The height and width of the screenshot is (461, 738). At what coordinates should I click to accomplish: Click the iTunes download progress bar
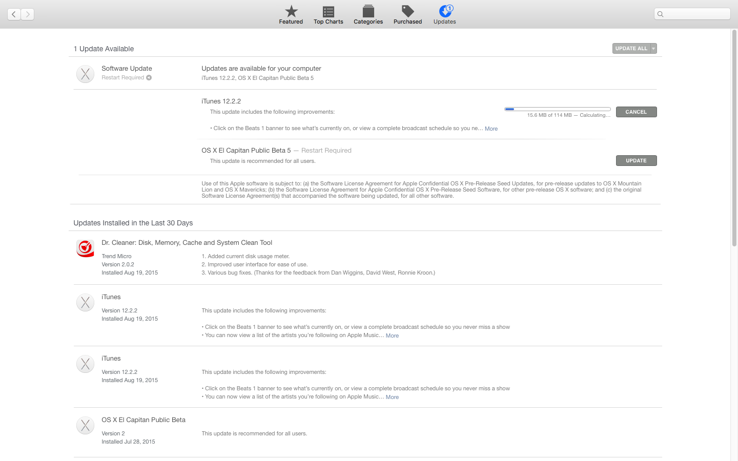[x=558, y=109]
